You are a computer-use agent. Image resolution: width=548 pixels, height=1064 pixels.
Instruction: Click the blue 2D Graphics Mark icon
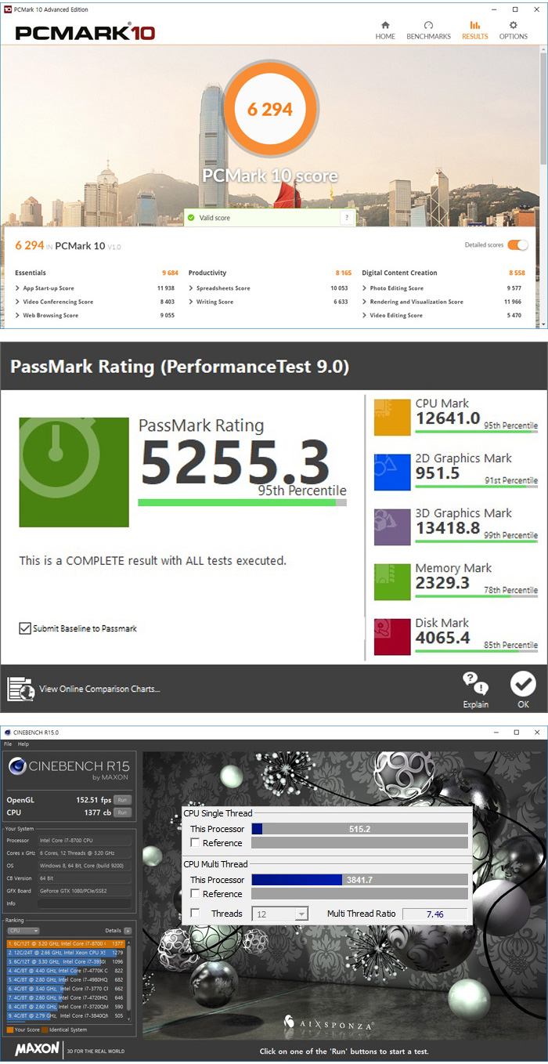[x=392, y=472]
